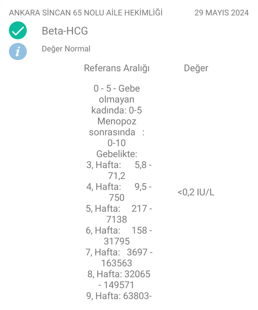Click the Gebelikte heading text

point(116,154)
